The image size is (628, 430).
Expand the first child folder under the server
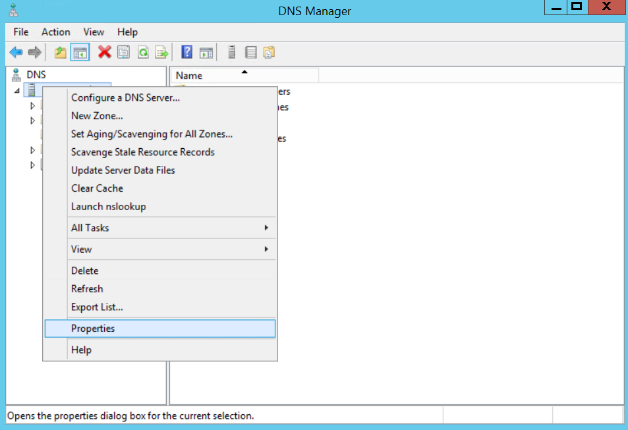coord(33,106)
